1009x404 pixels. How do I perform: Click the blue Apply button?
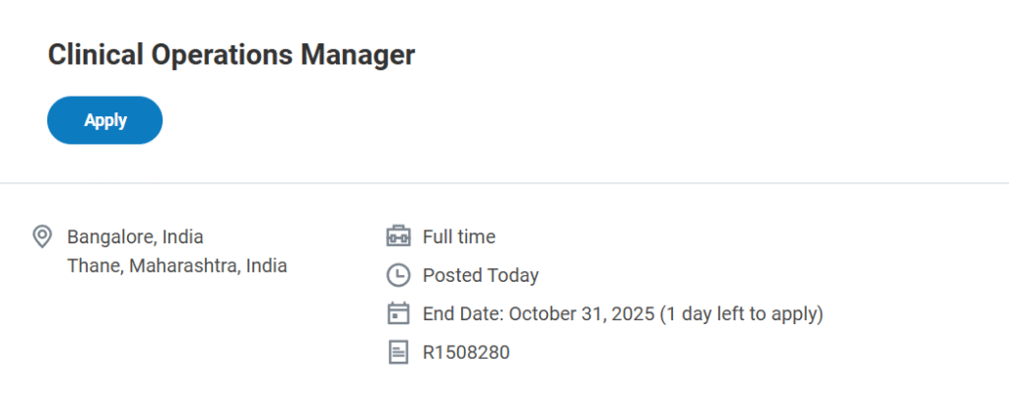coord(104,120)
